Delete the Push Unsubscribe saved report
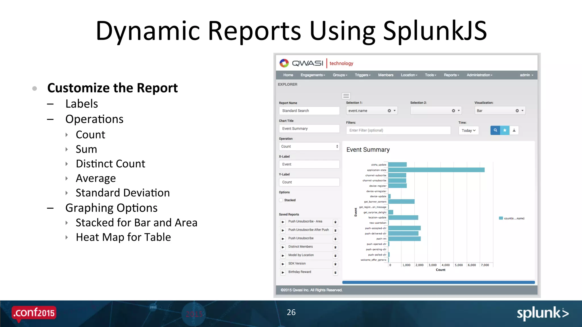 click(335, 239)
